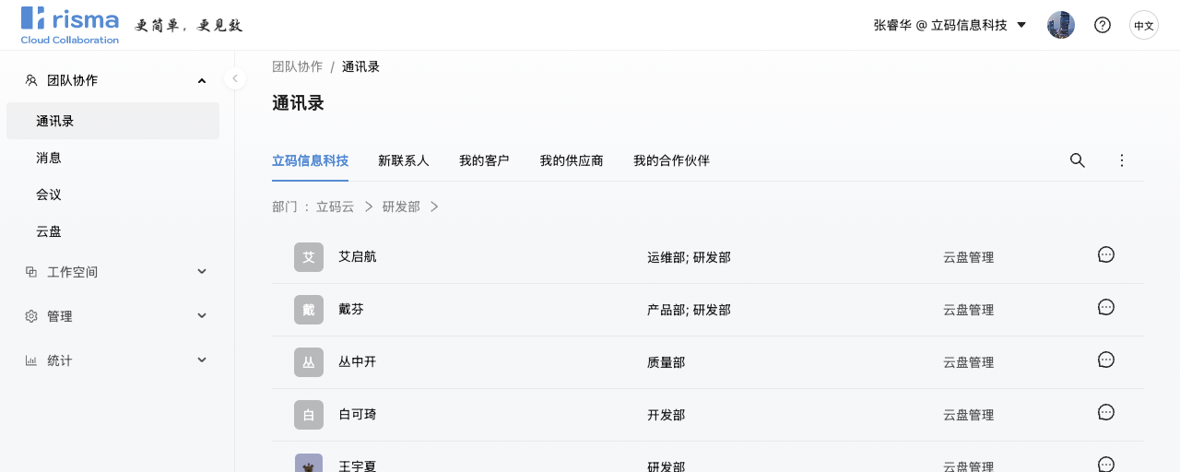
Task: Expand the 管理 menu section
Action: (115, 316)
